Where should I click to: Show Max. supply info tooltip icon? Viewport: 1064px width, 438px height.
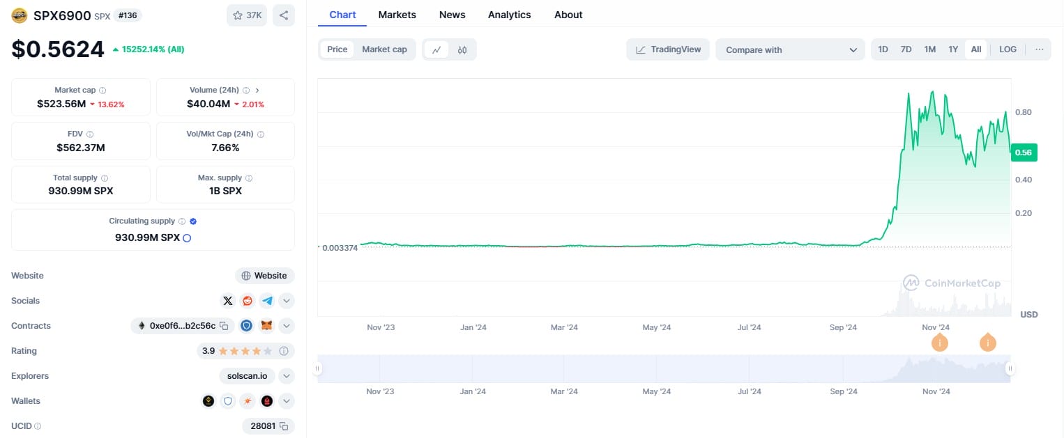249,178
